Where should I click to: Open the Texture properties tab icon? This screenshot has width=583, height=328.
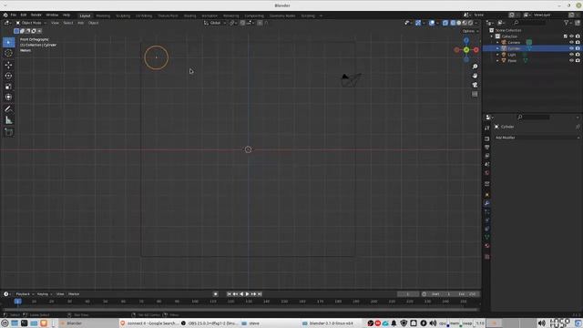486,257
